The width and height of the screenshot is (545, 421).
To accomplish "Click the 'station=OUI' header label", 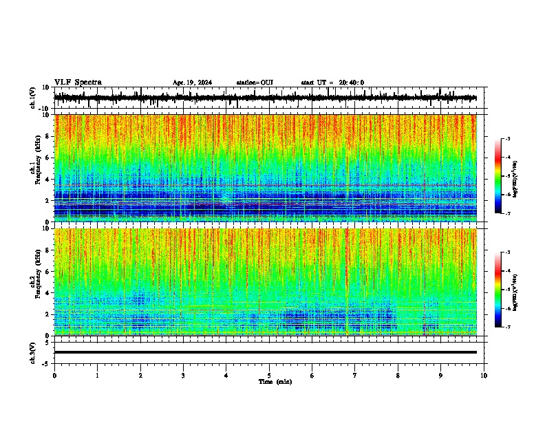I will (x=255, y=83).
